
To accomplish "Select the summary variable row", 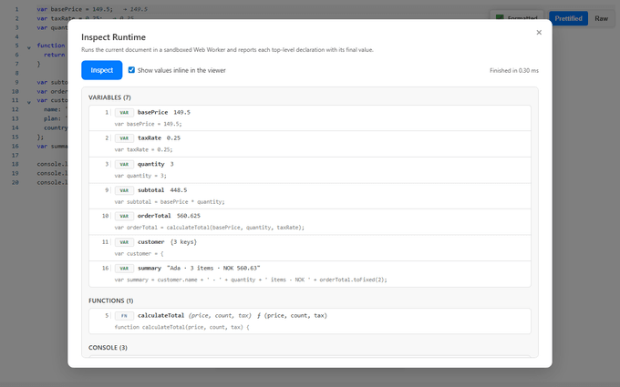I will [x=310, y=274].
